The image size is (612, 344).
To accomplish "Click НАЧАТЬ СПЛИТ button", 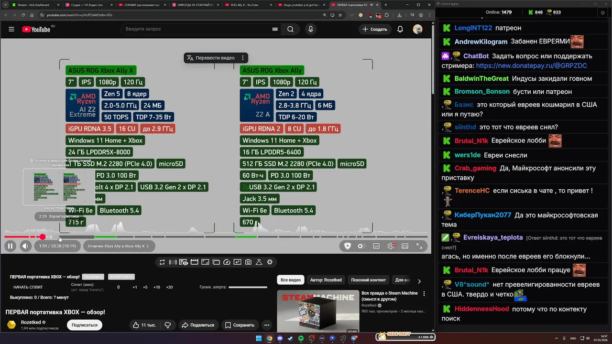I will pyautogui.click(x=28, y=287).
